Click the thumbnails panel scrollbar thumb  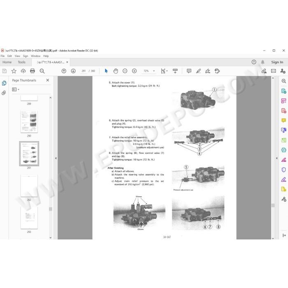51,209
